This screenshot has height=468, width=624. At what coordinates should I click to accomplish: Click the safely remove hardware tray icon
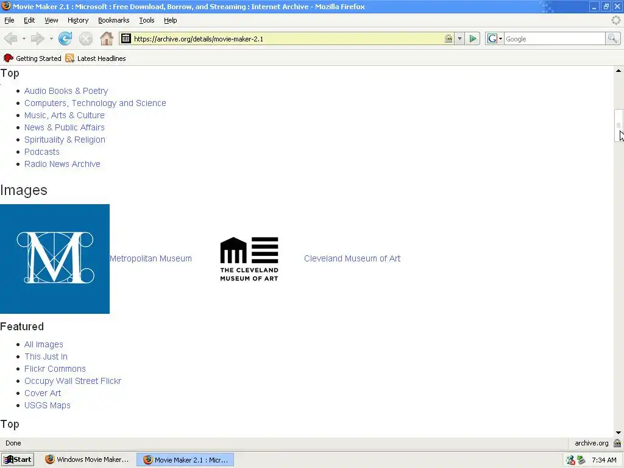581,460
